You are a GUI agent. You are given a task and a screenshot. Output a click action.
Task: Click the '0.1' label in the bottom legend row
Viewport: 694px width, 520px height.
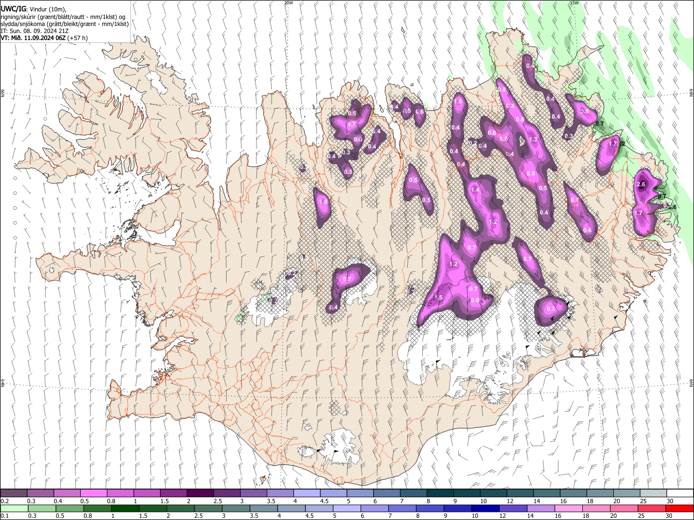[5, 516]
